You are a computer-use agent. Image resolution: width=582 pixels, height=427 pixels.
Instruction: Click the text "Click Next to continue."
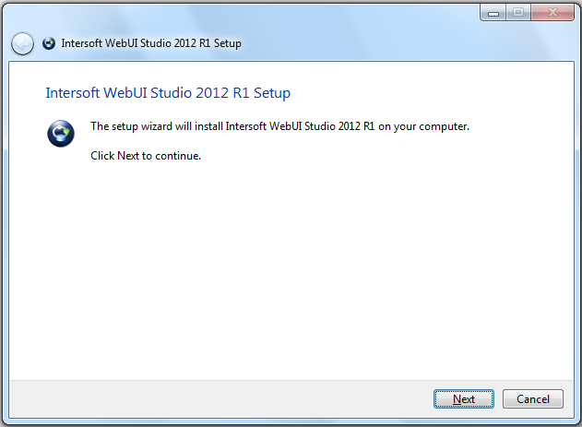[x=146, y=155]
